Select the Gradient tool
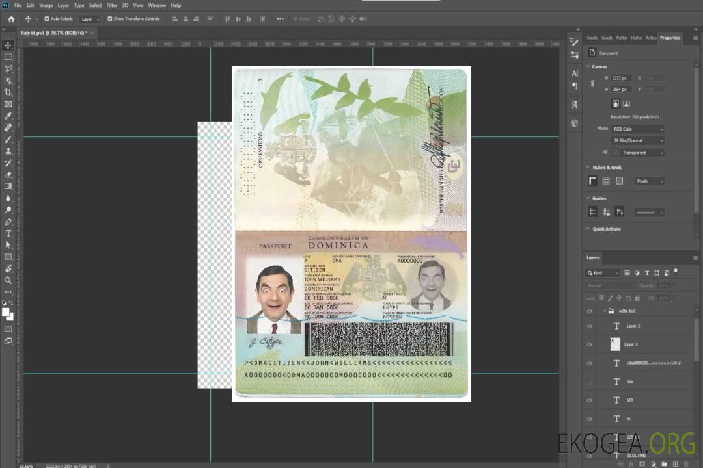 8,187
